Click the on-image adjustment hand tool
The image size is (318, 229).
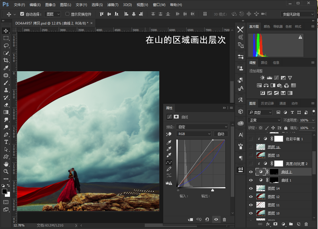(169, 134)
